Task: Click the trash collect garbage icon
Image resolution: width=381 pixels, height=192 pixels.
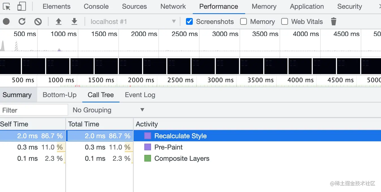Action: [x=334, y=21]
